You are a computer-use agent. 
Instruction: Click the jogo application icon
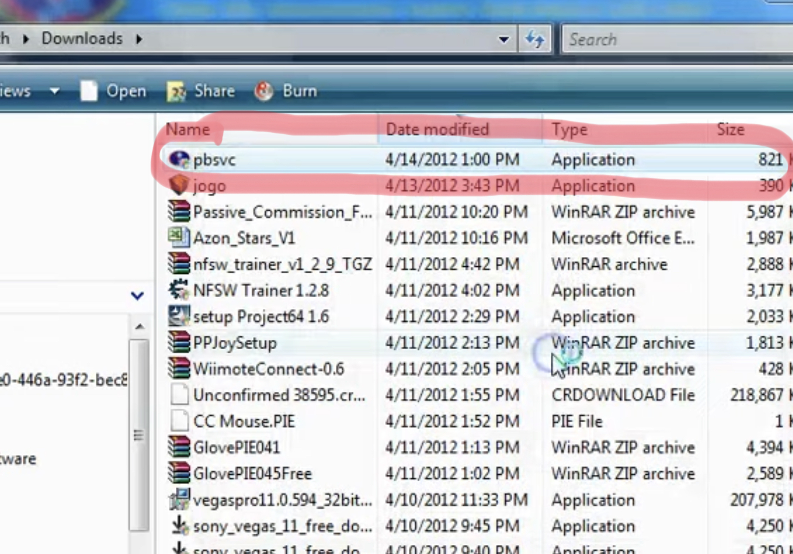pos(179,185)
